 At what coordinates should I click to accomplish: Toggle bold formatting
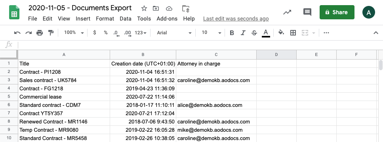tap(232, 33)
